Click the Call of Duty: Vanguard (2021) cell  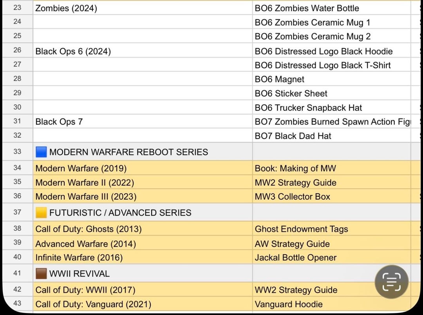[x=143, y=304]
